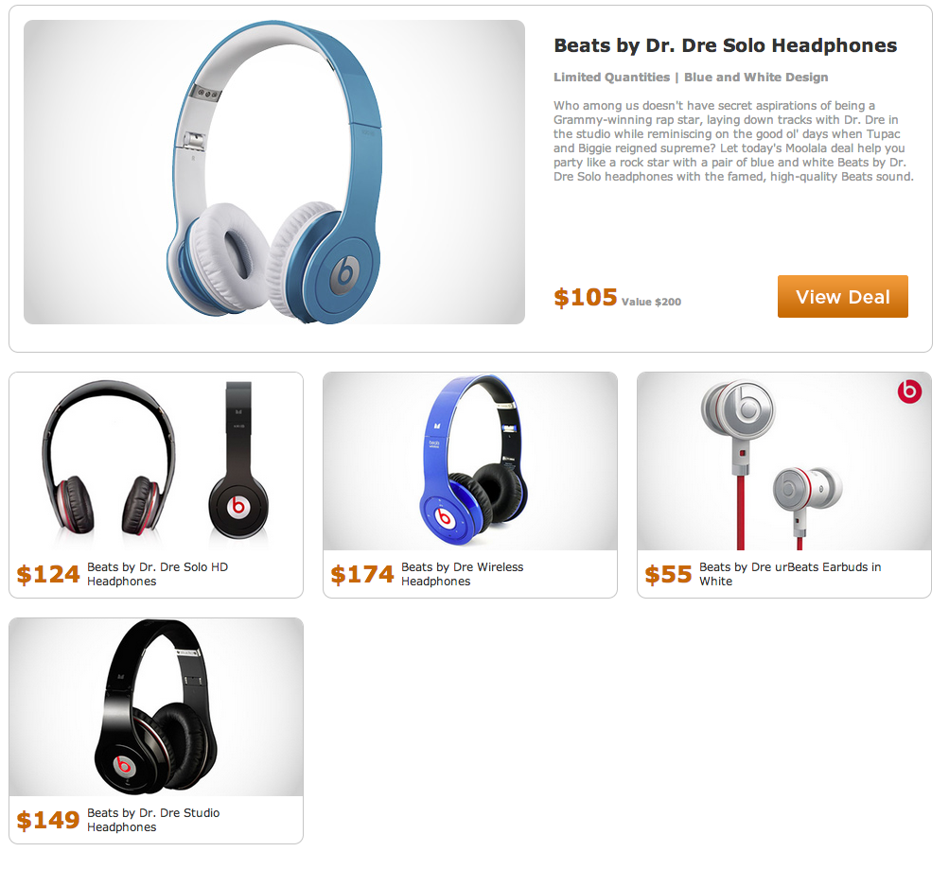Select the $55 earbuds price
This screenshot has height=869, width=949.
point(668,575)
